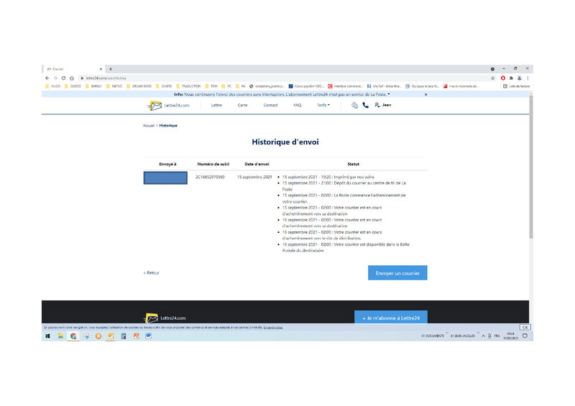
Task: Accept cookies with the OK button
Action: click(525, 327)
